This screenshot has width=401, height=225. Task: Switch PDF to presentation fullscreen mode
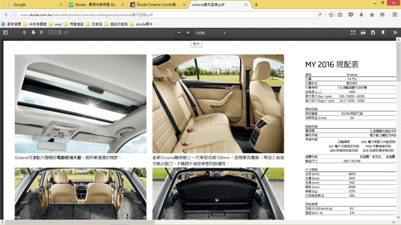tap(353, 32)
